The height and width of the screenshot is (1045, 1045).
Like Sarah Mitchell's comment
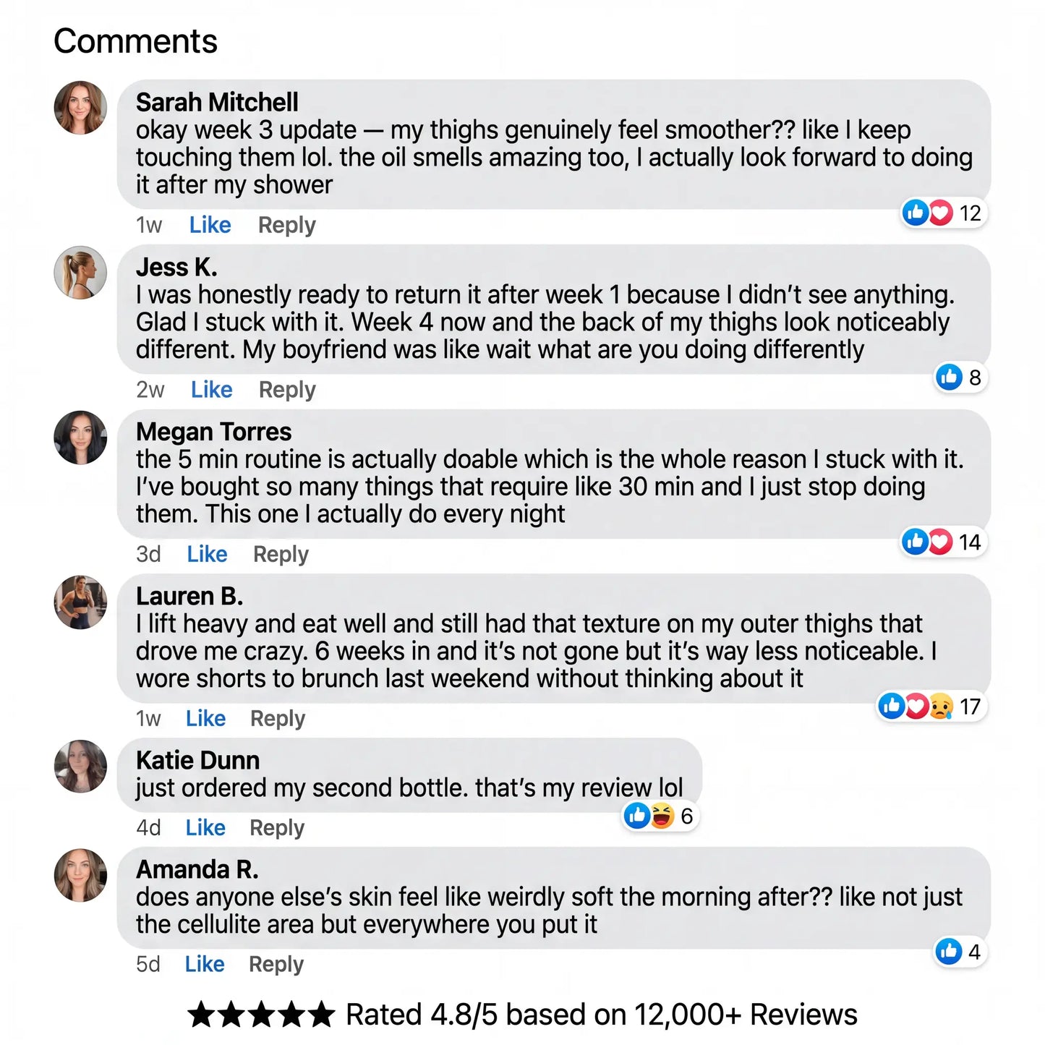(210, 225)
